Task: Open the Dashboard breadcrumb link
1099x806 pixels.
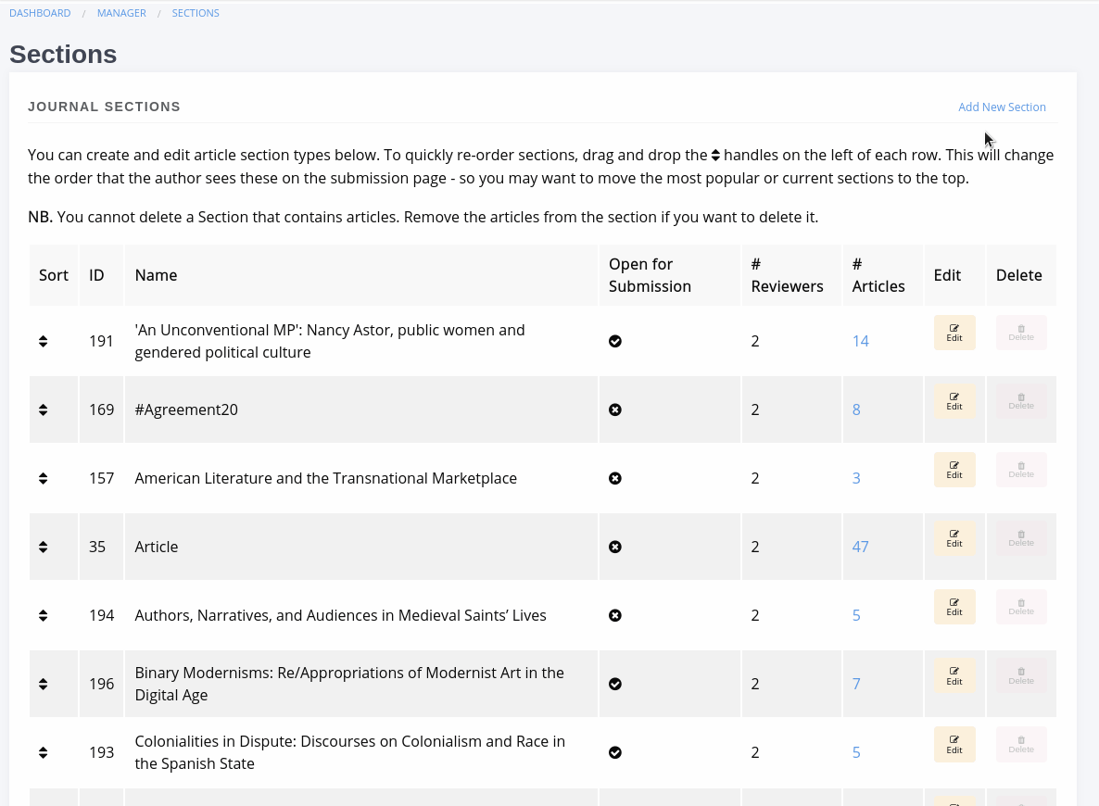Action: coord(40,13)
